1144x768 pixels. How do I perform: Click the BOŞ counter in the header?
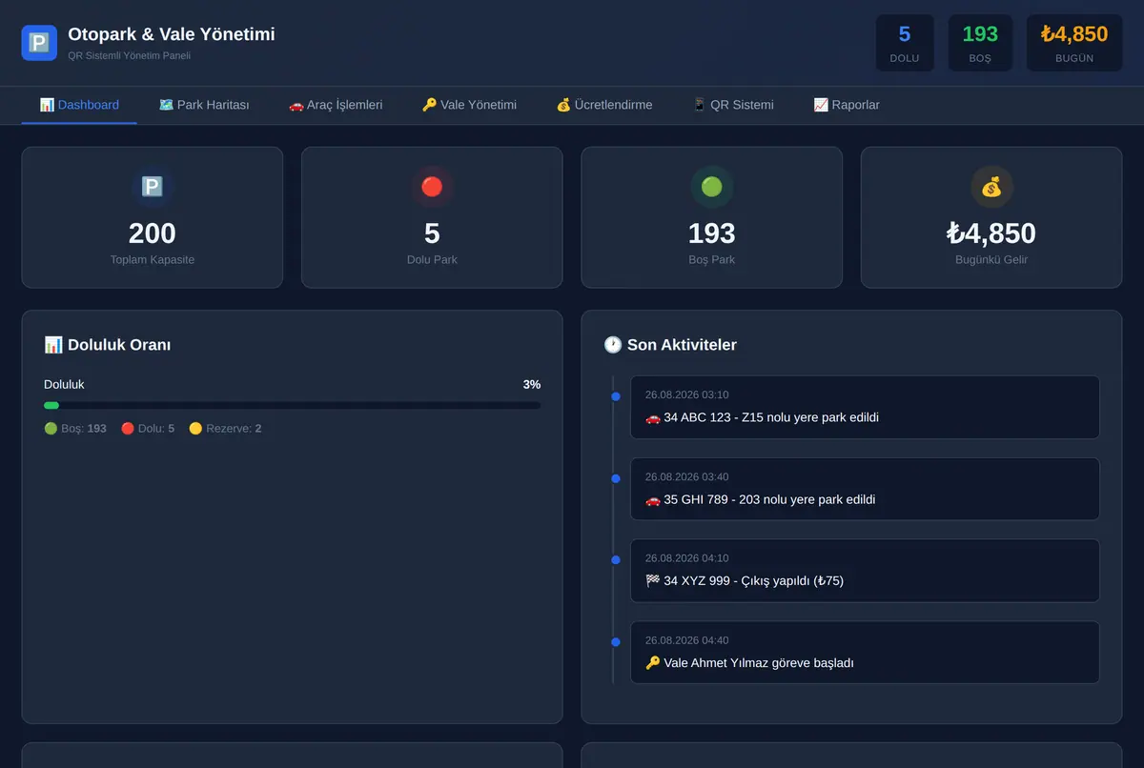pyautogui.click(x=980, y=43)
